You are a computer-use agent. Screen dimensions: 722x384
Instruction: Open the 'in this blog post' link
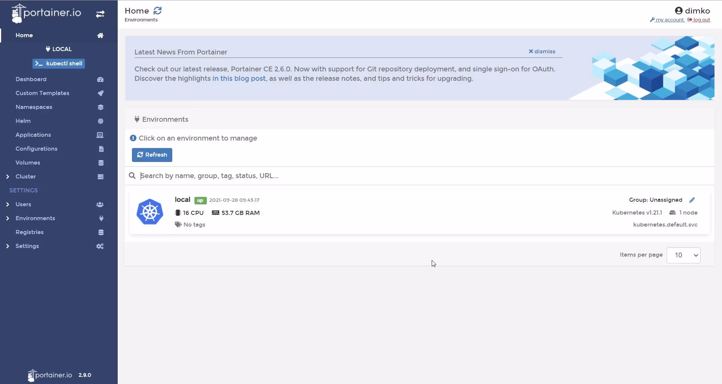(x=239, y=79)
